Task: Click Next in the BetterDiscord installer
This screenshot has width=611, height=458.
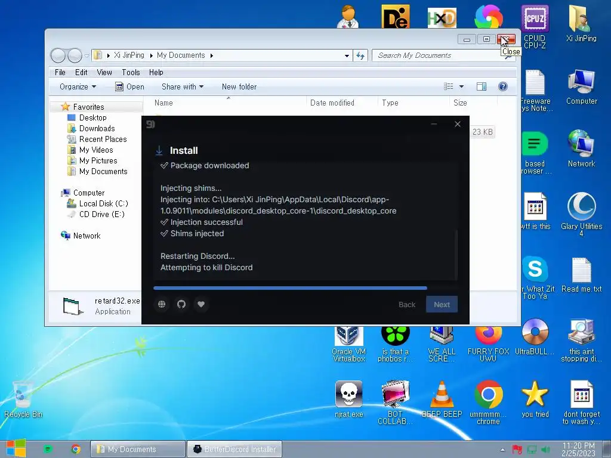Action: tap(442, 305)
